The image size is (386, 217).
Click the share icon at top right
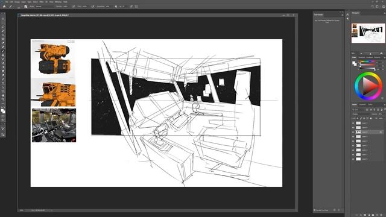[x=384, y=7]
